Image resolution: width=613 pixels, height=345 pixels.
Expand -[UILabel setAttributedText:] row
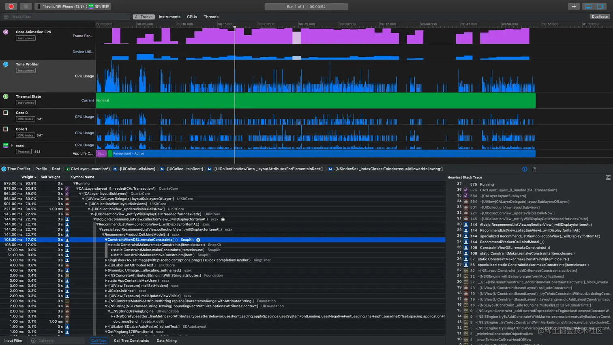click(106, 265)
